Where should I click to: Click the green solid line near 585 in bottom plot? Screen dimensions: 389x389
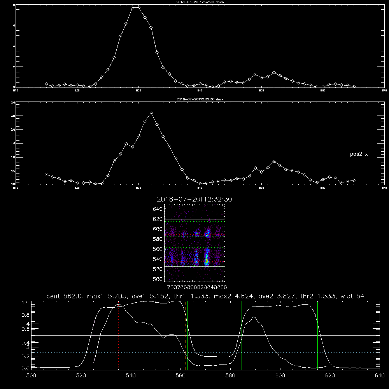point(242,335)
